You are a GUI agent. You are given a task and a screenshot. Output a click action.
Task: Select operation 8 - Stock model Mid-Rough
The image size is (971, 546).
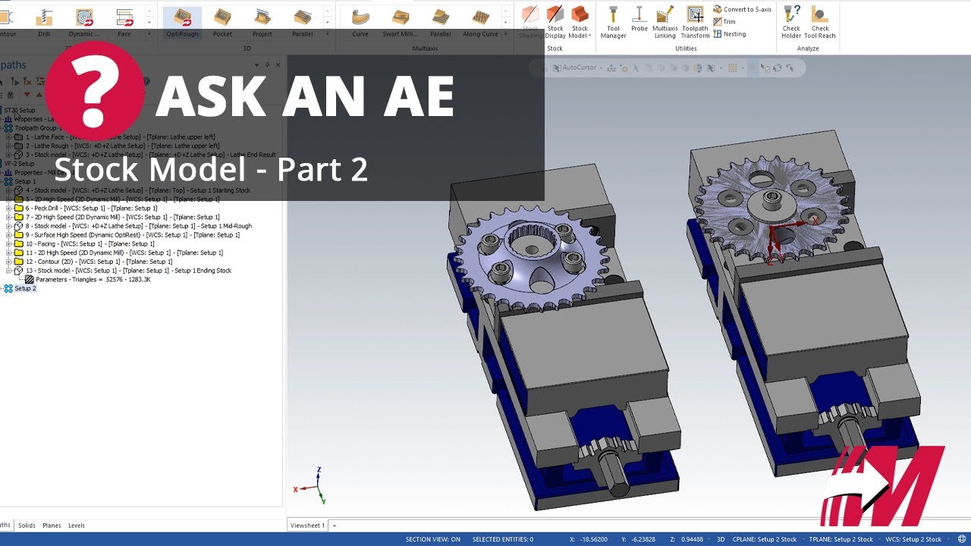point(138,226)
